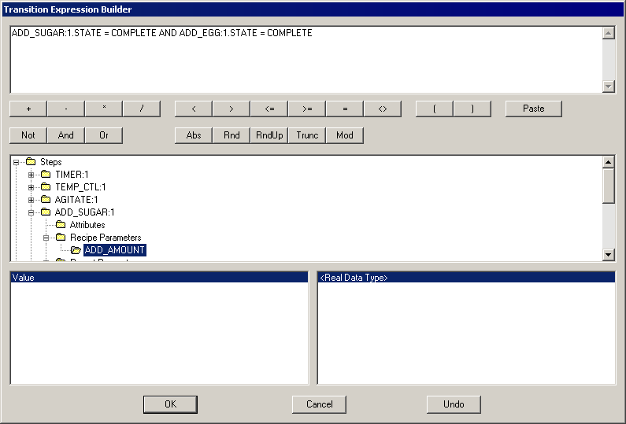Click the plus operator button
The height and width of the screenshot is (424, 626).
click(28, 109)
